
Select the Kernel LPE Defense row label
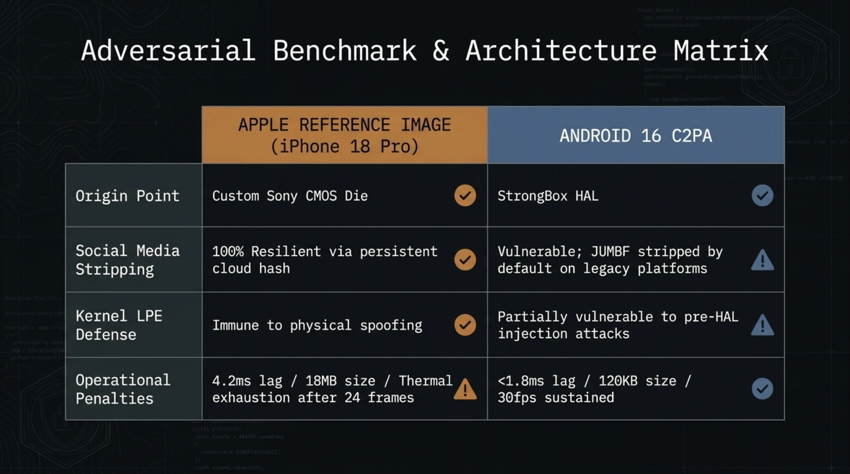[x=119, y=325]
